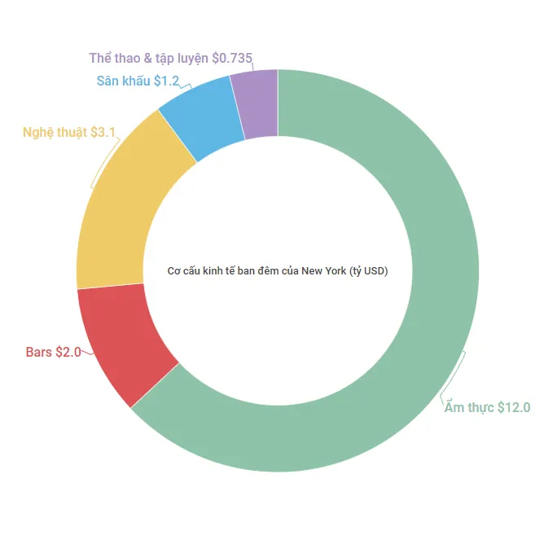Click the center title 'Cơ cấu kinh tế ban đêm'
The image size is (544, 544).
[x=277, y=271]
